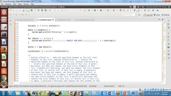Click the New Java Package icon

point(108,10)
